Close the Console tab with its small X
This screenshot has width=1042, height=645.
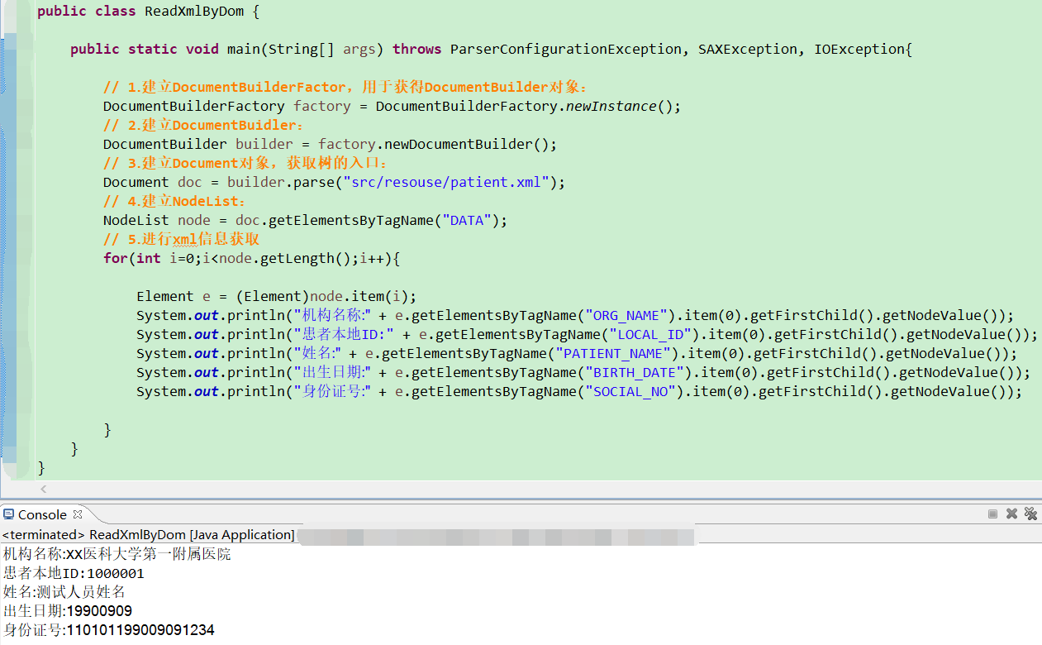tap(78, 514)
